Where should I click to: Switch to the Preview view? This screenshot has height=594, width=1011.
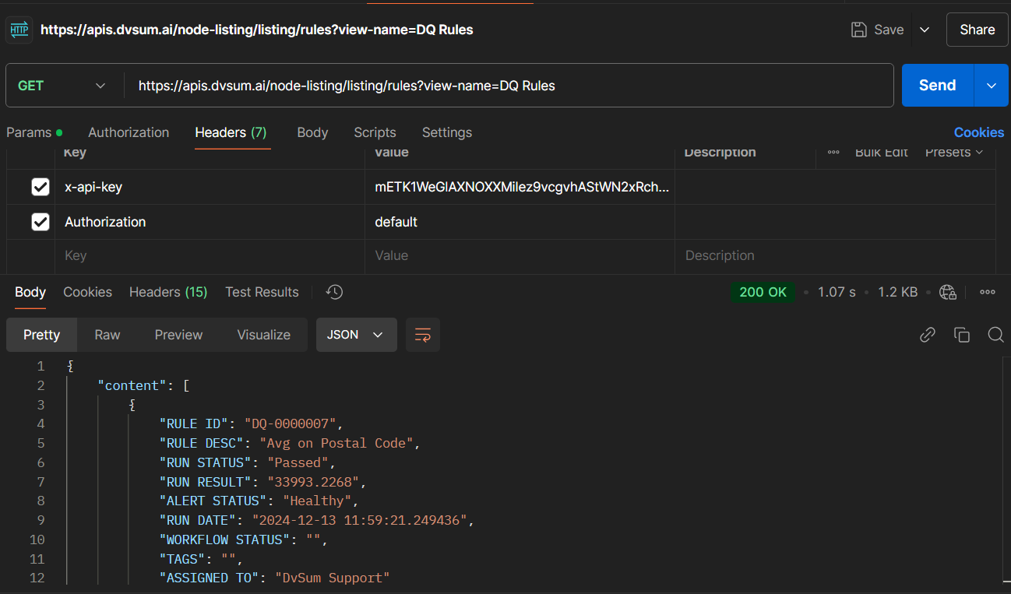[178, 335]
